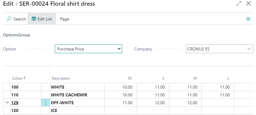Click the Description column header
256x115 pixels.
(x=61, y=78)
